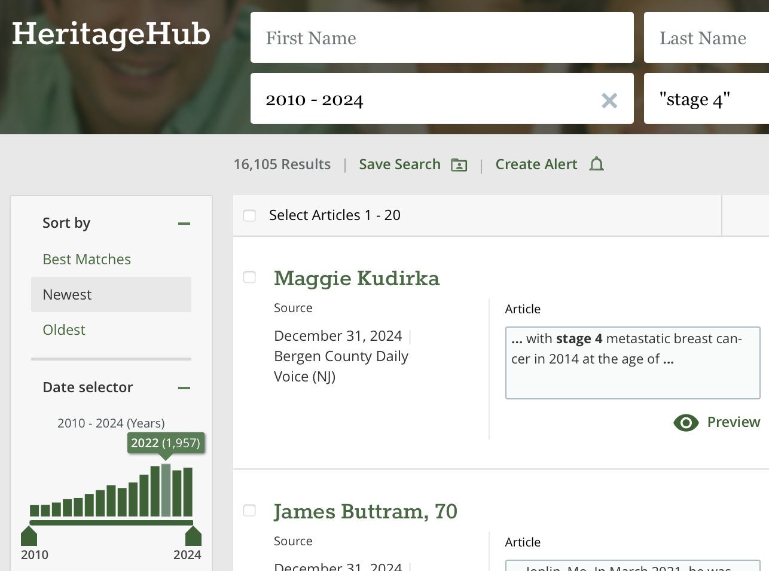Click the December 31, 2024 date of Maggie Kudirka
The height and width of the screenshot is (571, 769).
pos(338,336)
